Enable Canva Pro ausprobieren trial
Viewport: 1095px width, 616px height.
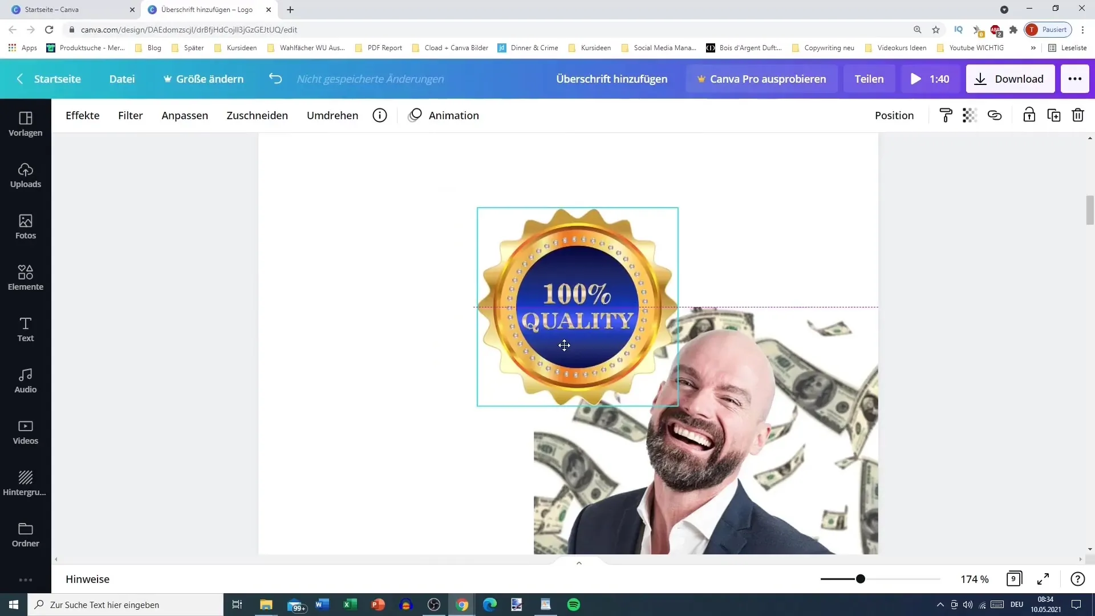coord(761,78)
